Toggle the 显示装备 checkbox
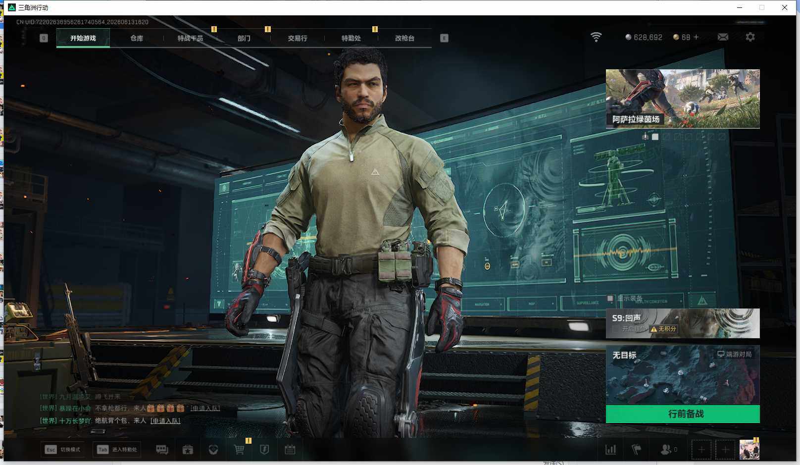This screenshot has width=800, height=465. click(x=610, y=298)
